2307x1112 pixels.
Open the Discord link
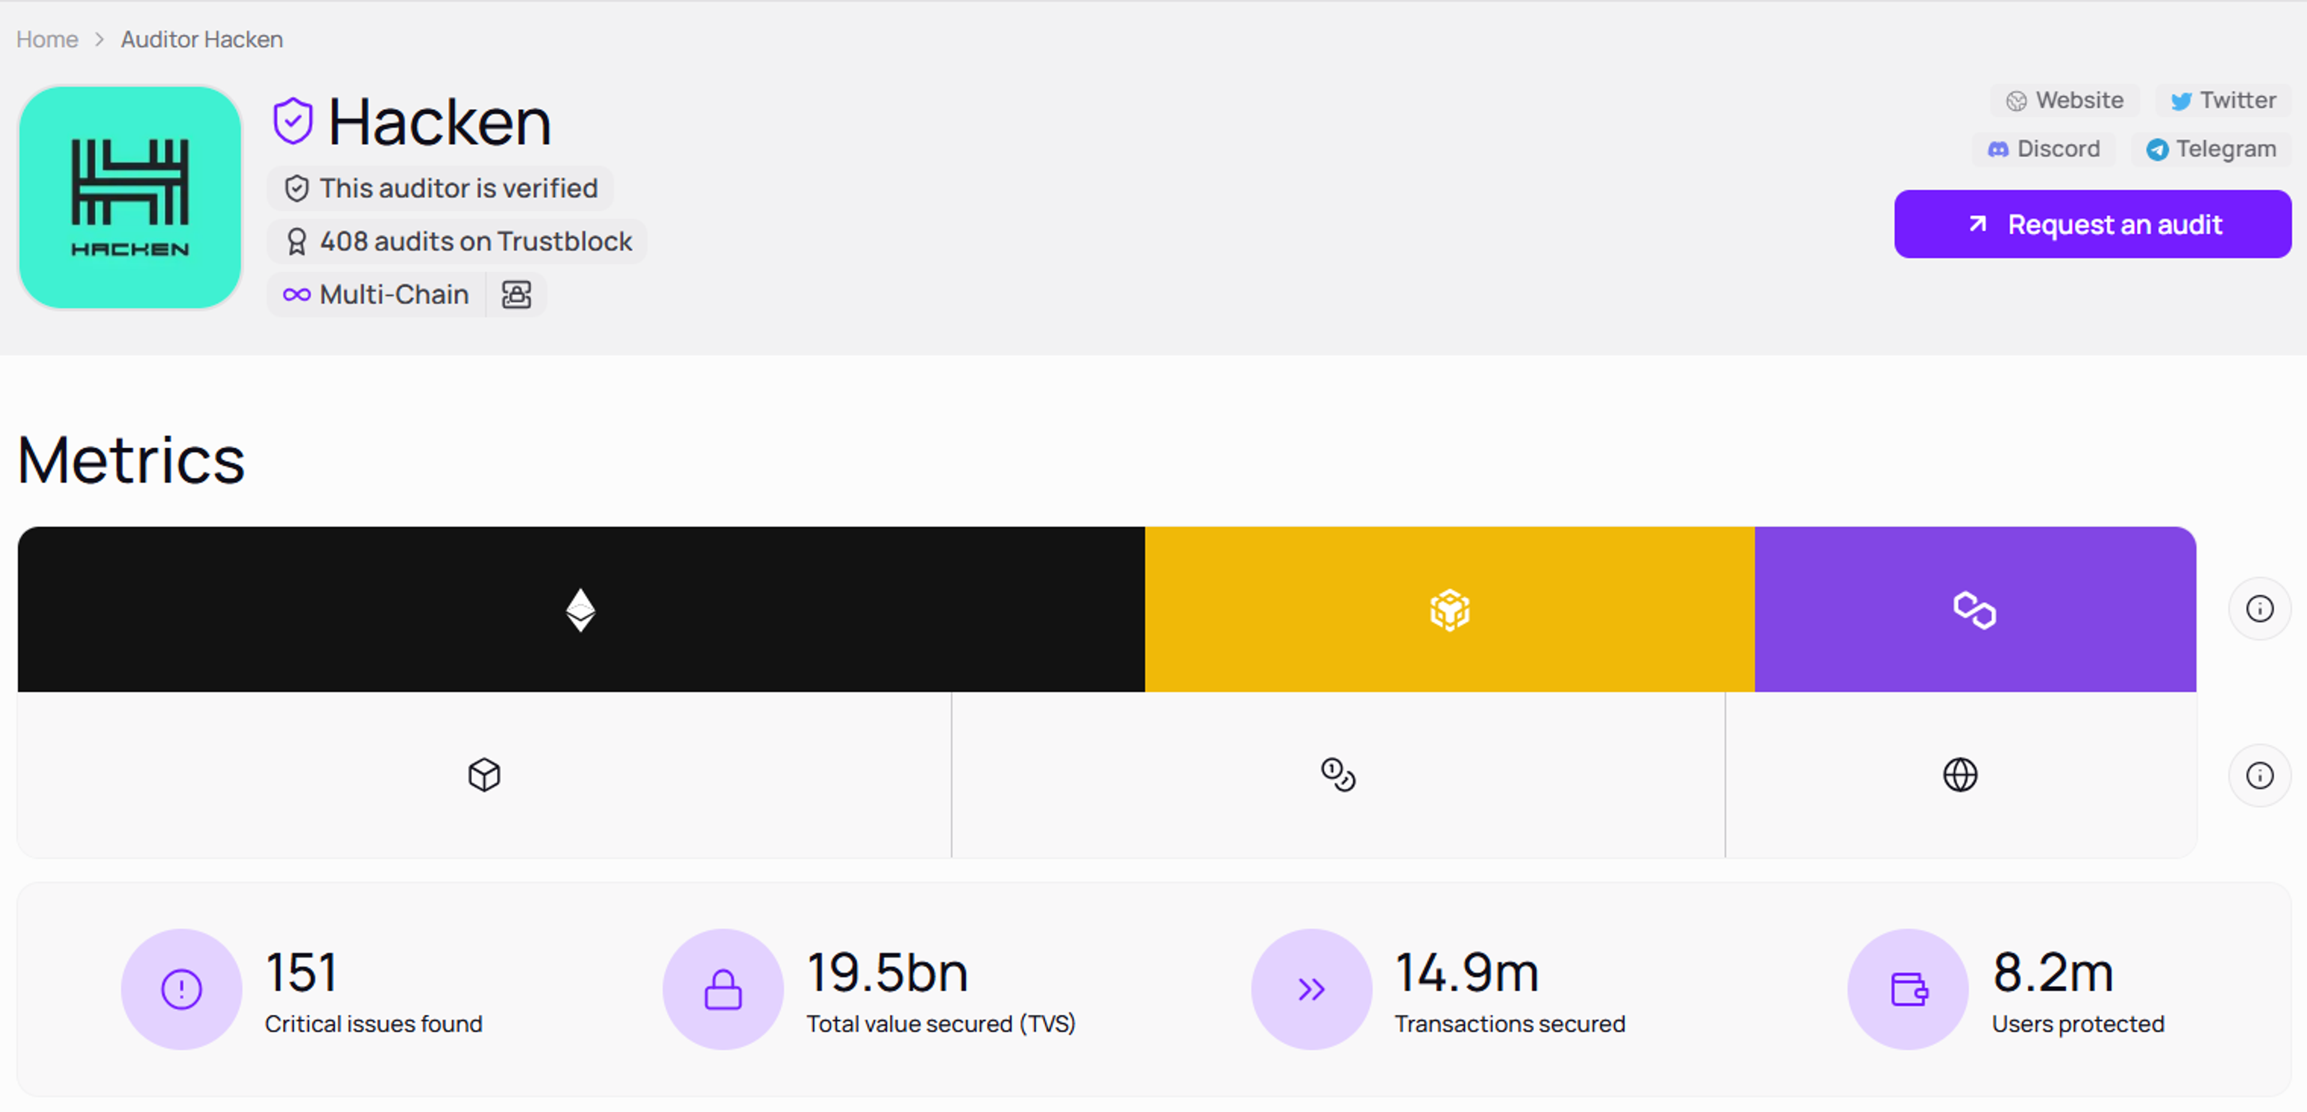[2044, 148]
